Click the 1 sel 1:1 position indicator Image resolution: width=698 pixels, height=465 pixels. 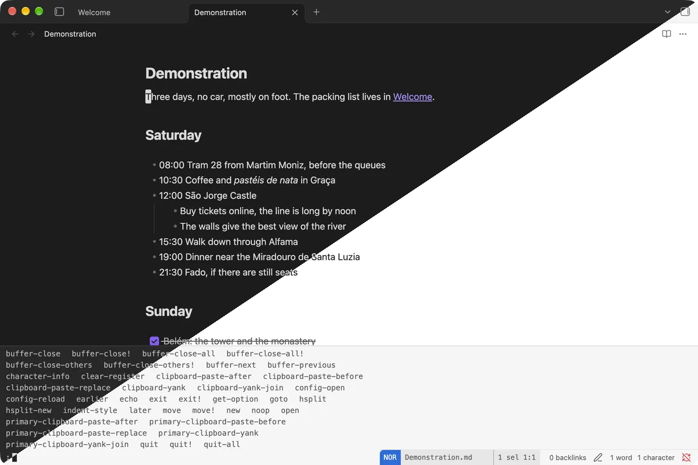pyautogui.click(x=517, y=457)
